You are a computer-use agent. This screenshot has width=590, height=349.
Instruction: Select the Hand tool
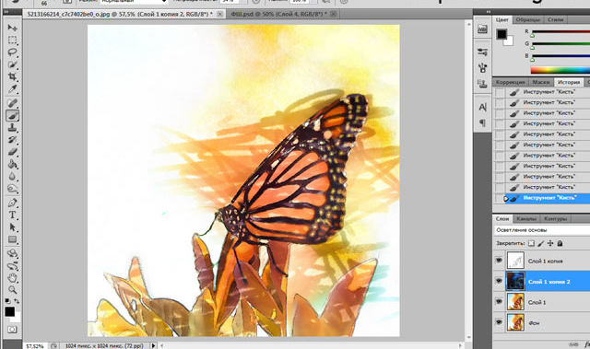point(12,278)
